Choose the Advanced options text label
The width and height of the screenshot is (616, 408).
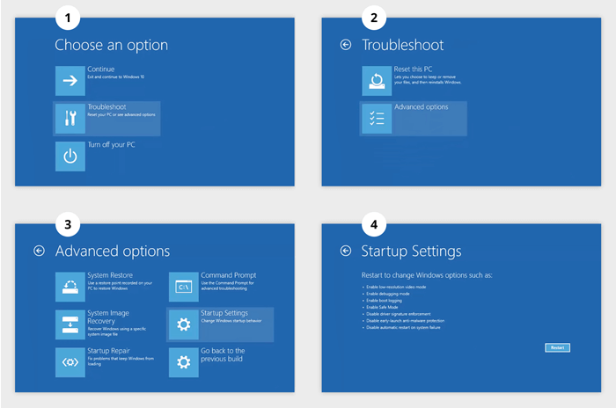pyautogui.click(x=422, y=107)
